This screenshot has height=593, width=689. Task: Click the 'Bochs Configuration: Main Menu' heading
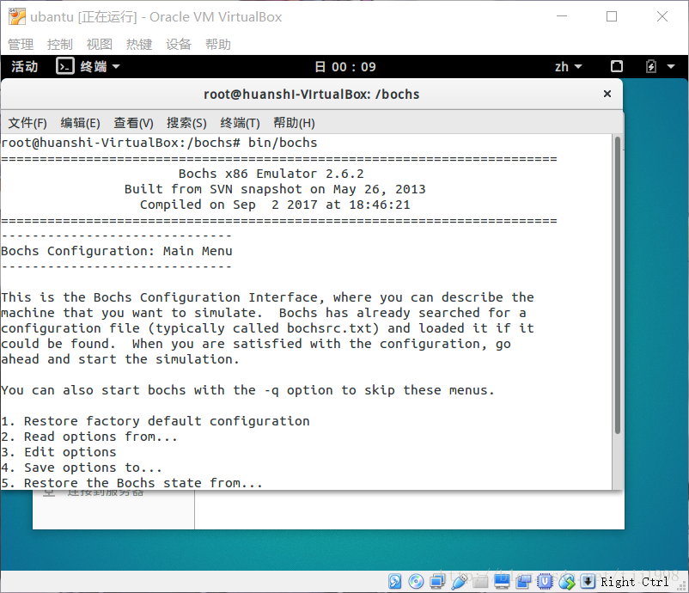point(117,251)
